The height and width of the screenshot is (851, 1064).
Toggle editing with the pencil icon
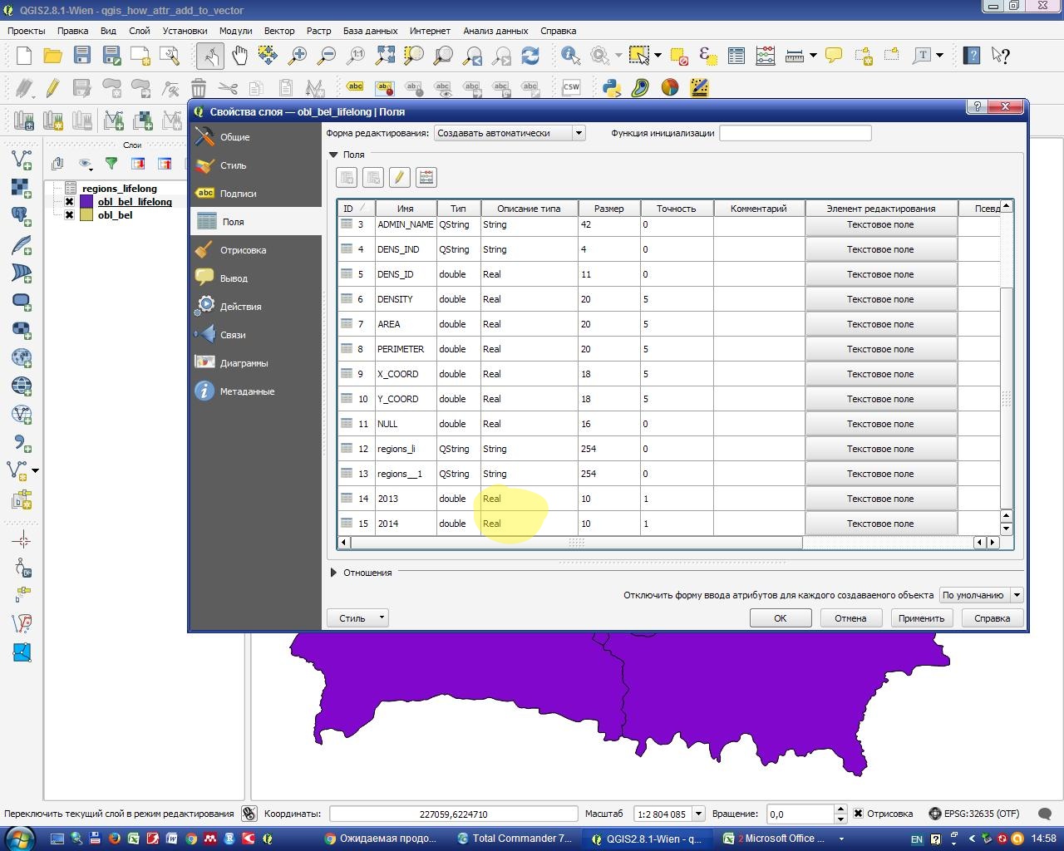click(52, 87)
